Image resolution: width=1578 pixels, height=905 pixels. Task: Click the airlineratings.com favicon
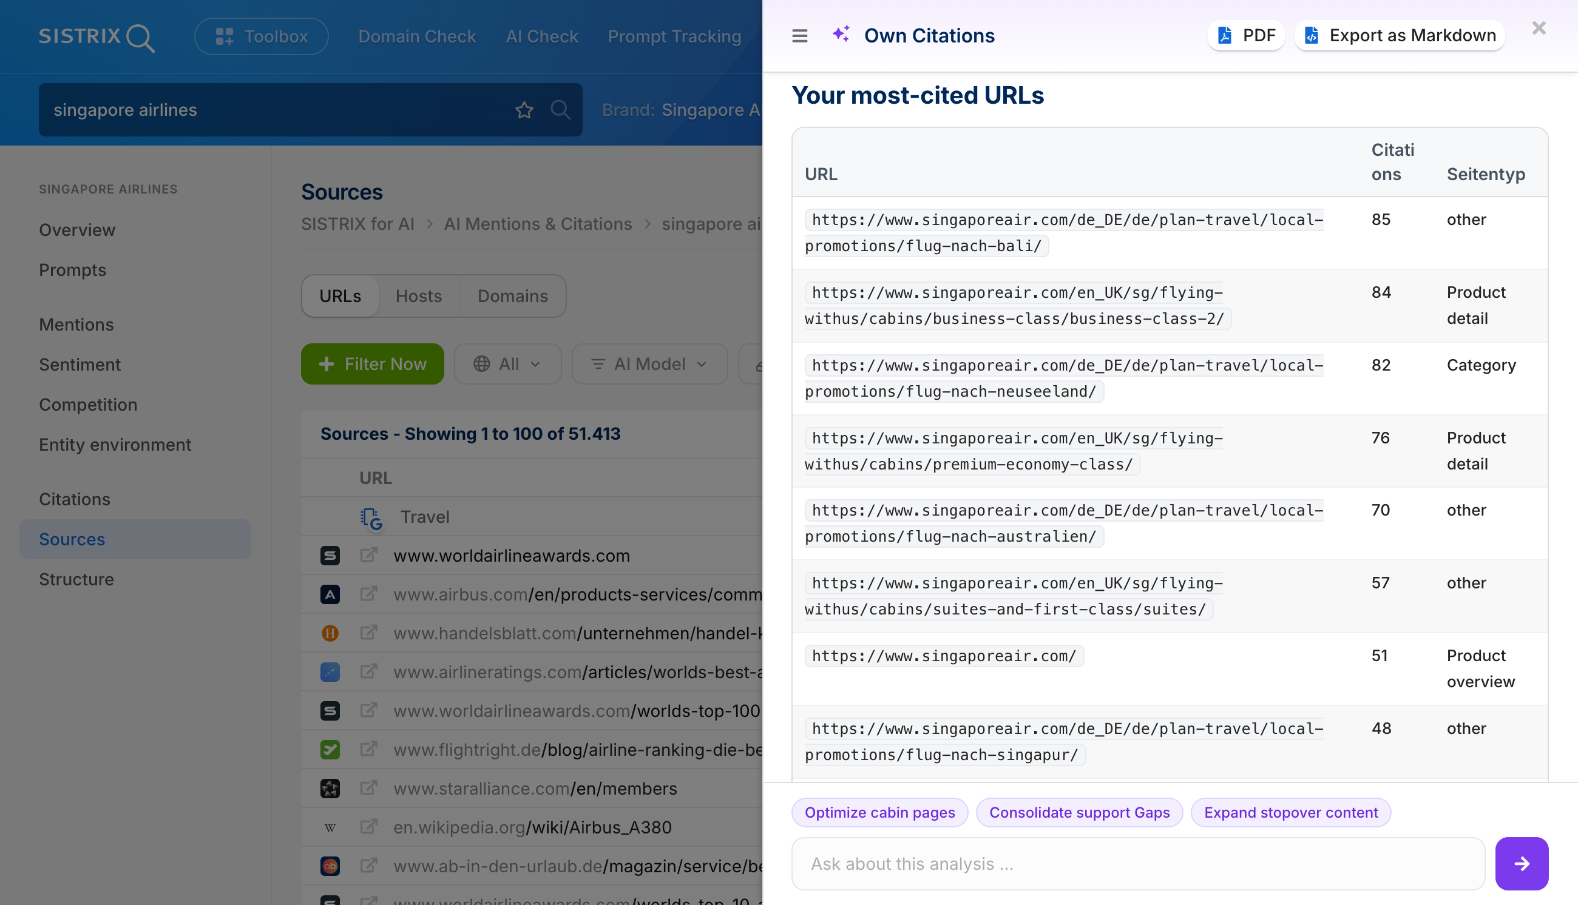click(330, 672)
